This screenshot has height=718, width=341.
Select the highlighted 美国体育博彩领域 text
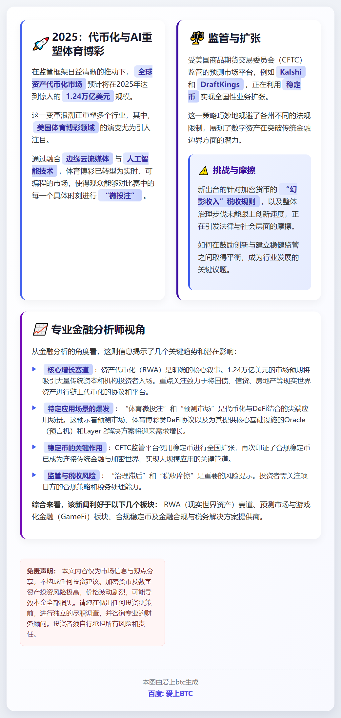click(66, 128)
